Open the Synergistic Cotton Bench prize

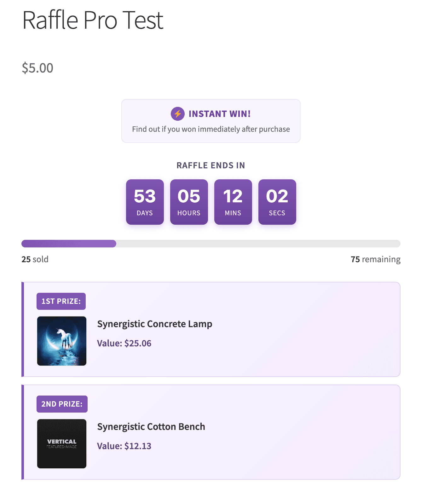[151, 427]
